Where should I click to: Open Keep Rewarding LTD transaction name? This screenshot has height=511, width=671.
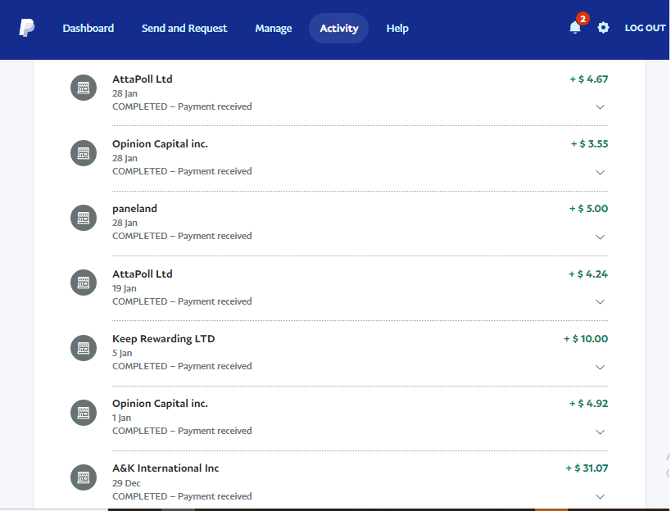point(163,339)
